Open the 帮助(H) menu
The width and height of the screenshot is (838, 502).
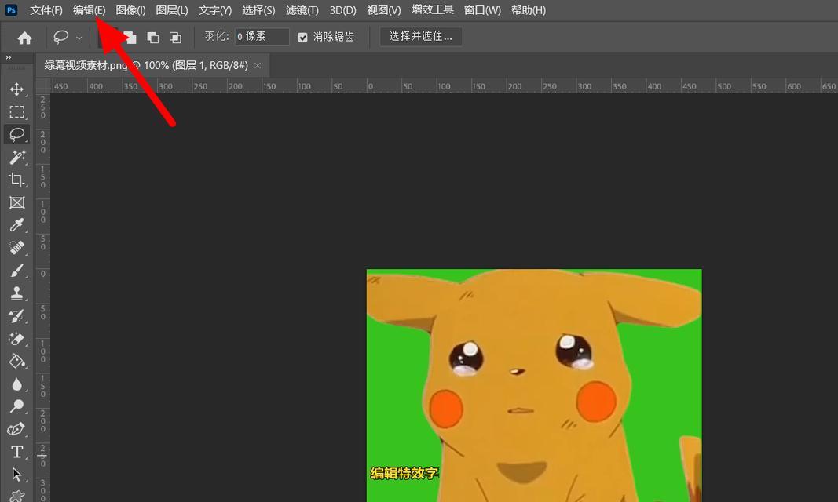coord(528,10)
